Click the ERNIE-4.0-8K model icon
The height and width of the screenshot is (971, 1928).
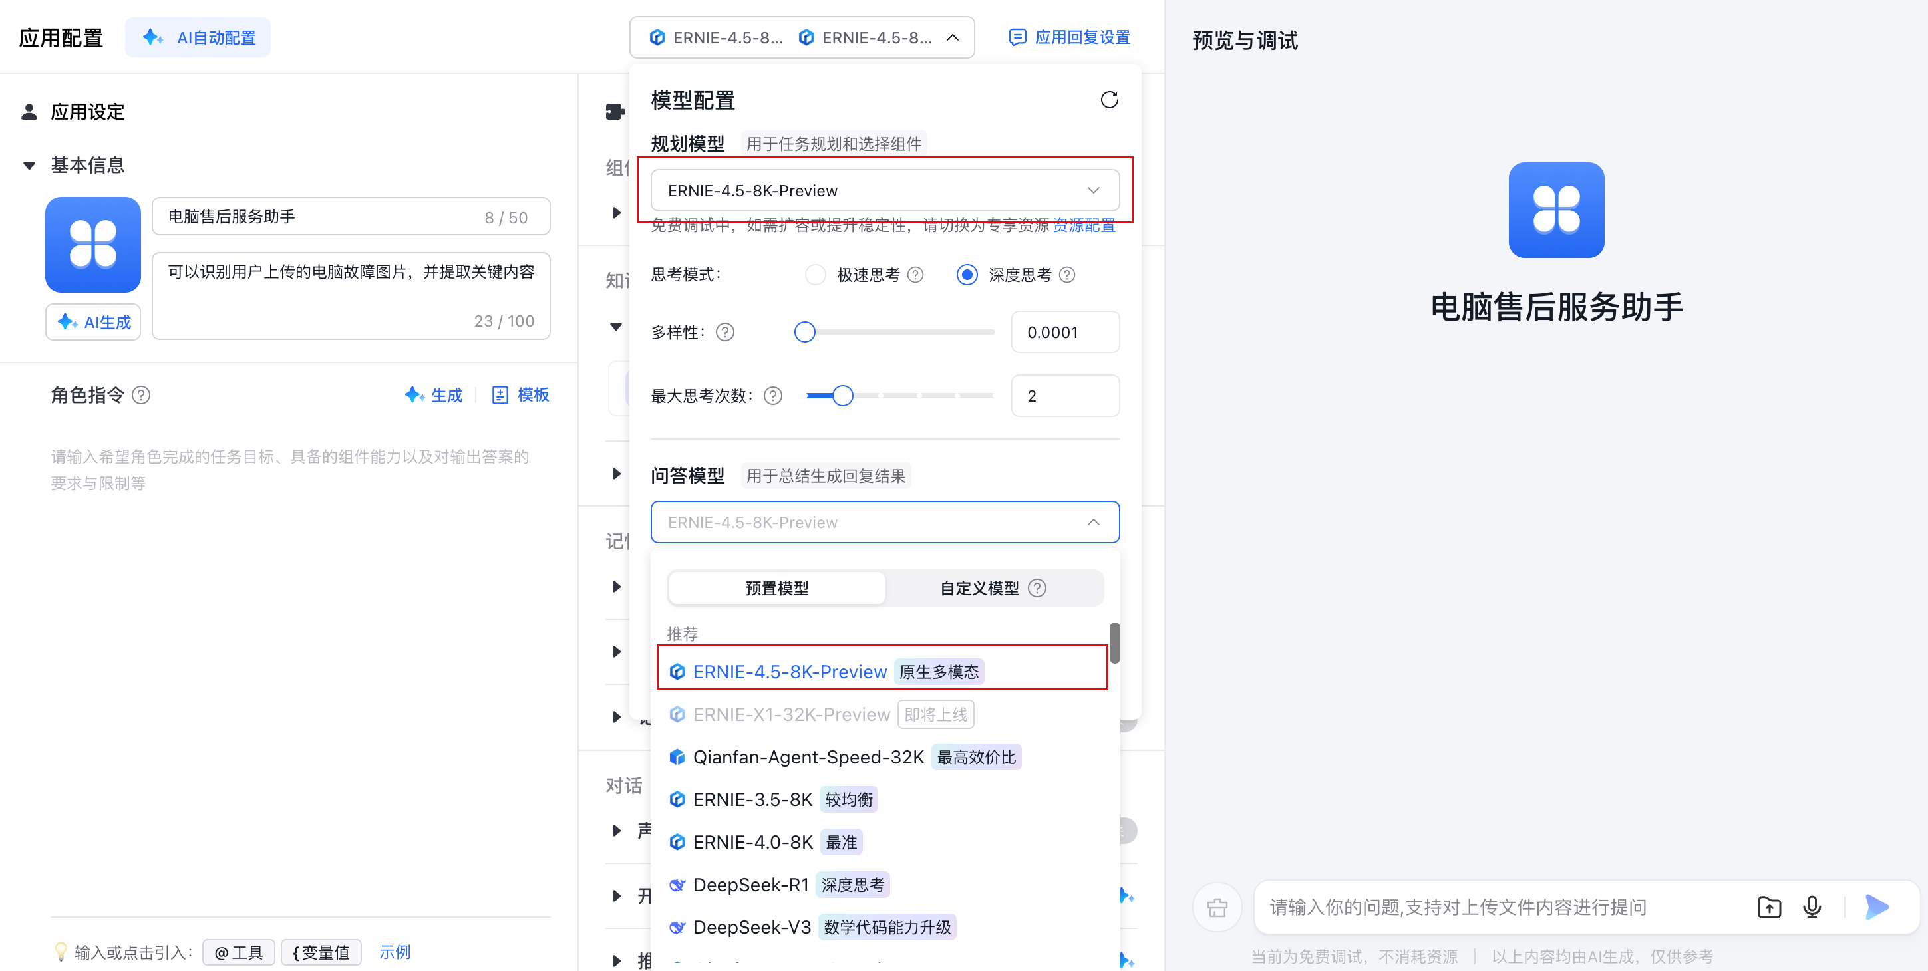tap(677, 843)
